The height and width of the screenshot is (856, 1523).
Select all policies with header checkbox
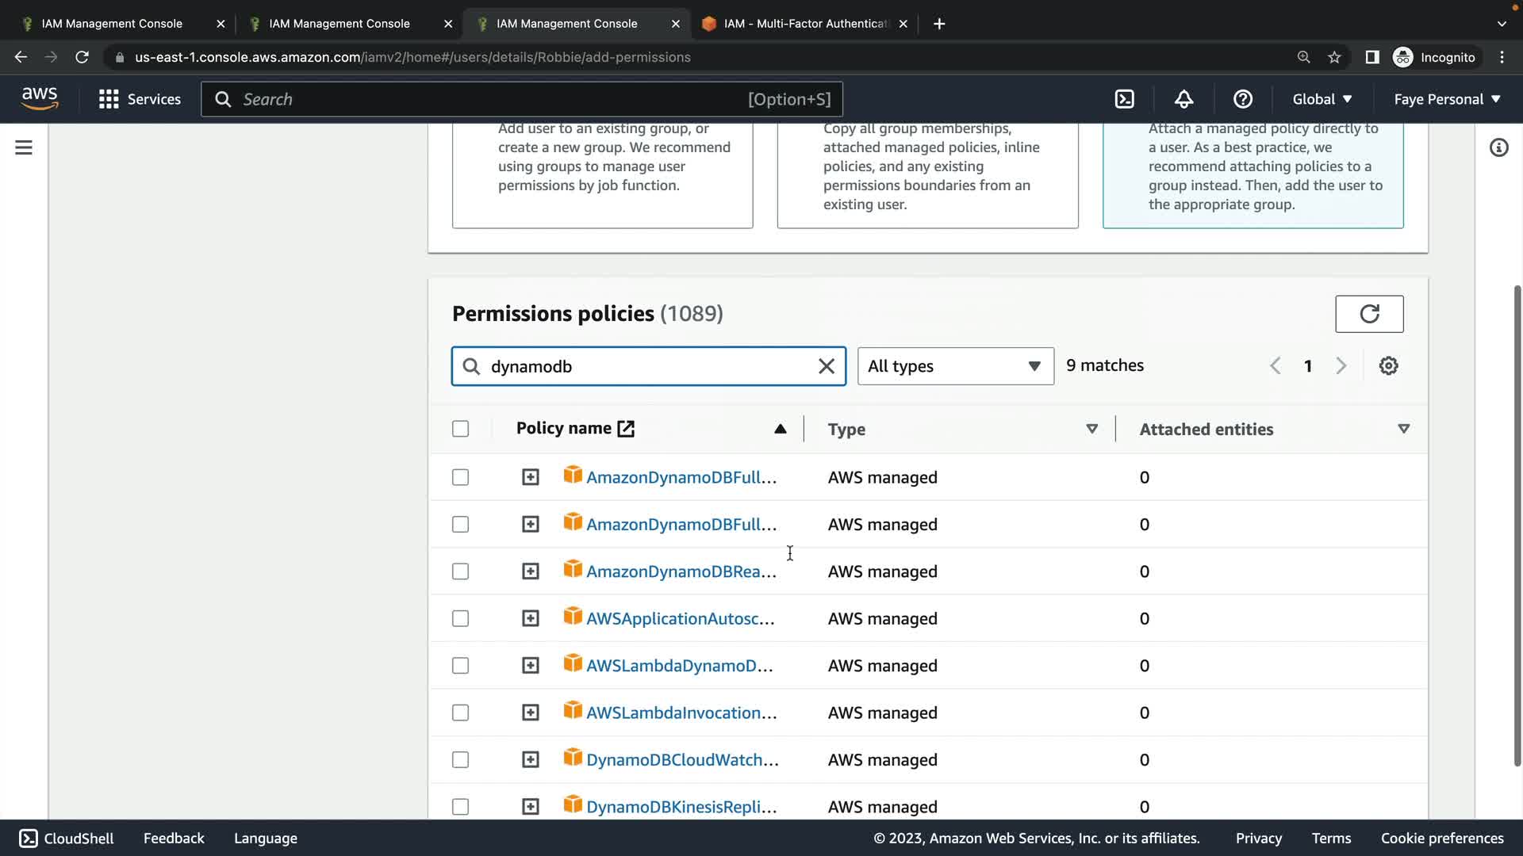(x=460, y=429)
